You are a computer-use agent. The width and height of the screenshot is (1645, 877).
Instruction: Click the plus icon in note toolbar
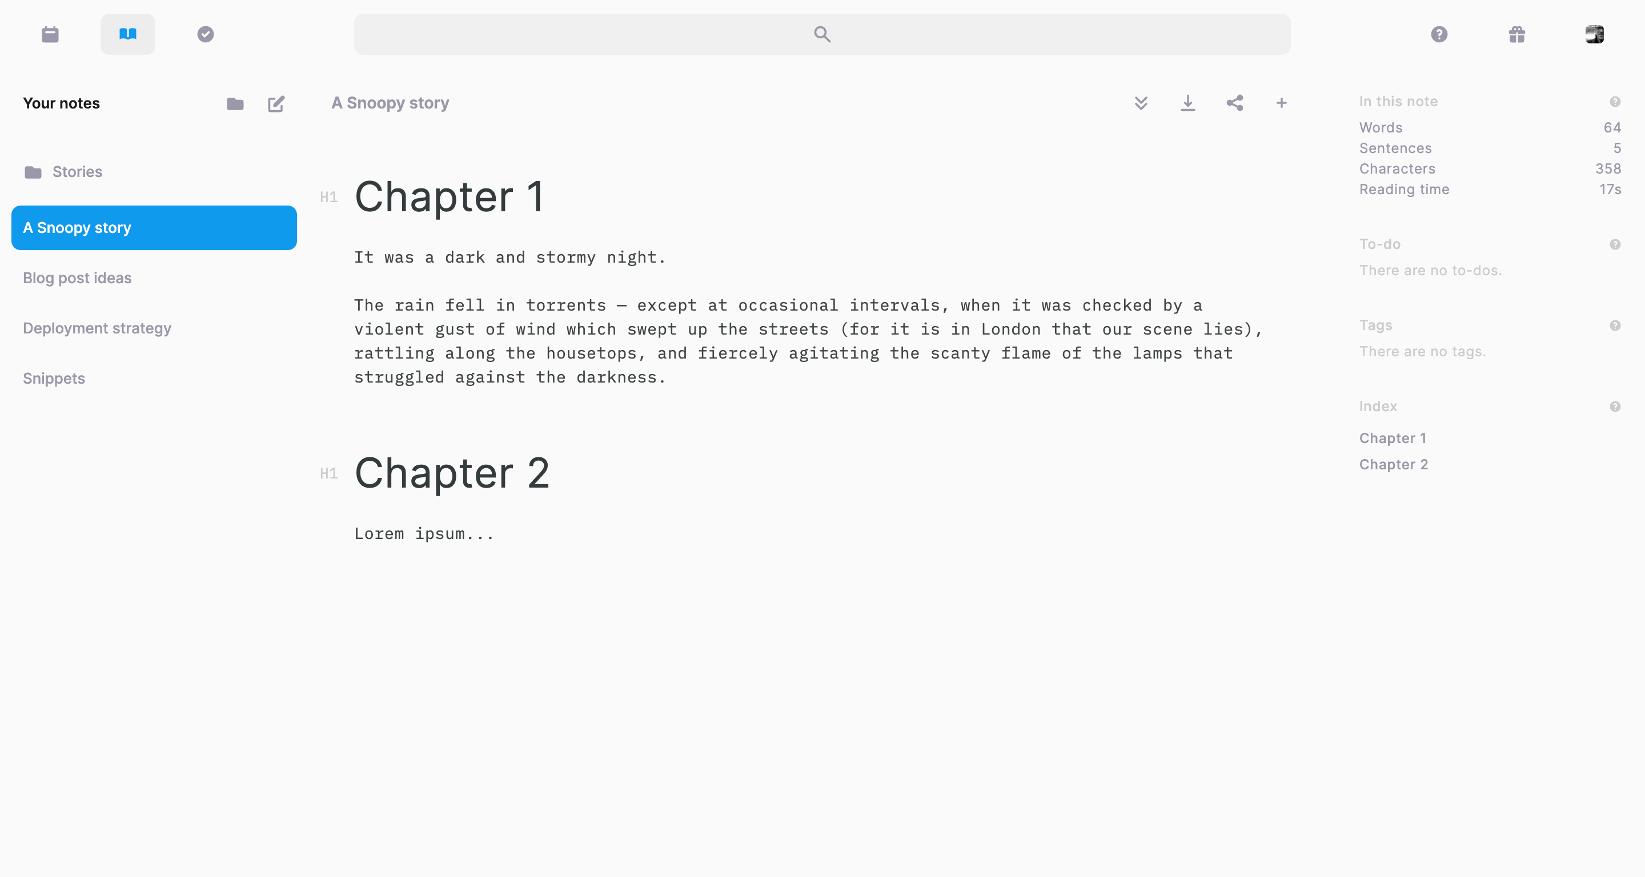[1281, 103]
